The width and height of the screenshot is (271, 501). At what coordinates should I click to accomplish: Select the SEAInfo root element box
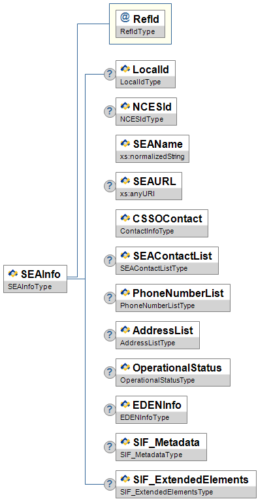click(x=35, y=279)
